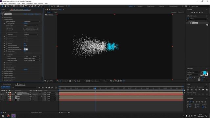Toggle visibility of the Particles layer
The height and width of the screenshot is (118, 210).
tap(1, 94)
